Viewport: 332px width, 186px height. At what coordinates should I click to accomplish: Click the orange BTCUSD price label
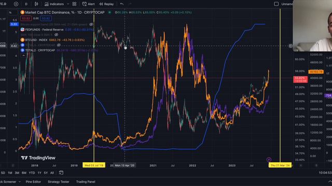tap(316, 72)
